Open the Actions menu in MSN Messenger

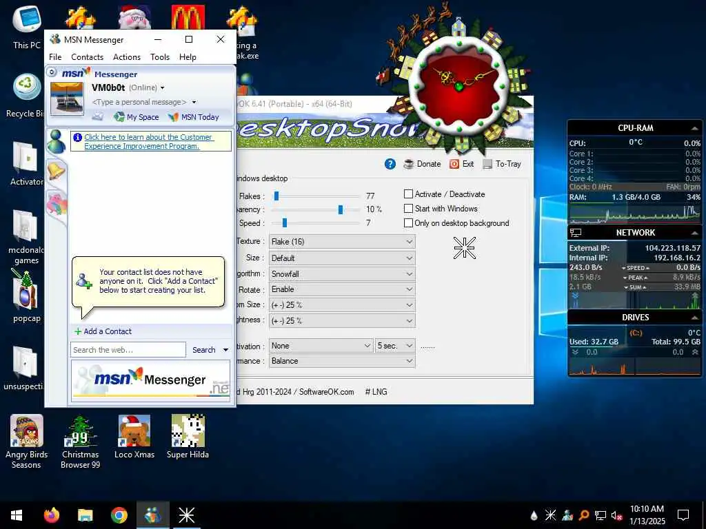pos(127,57)
